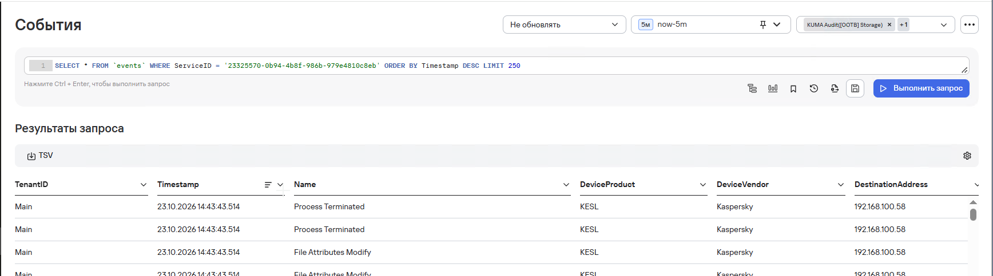Click into the SQL query editor
Viewport: 993px width, 276px height.
[x=496, y=66]
